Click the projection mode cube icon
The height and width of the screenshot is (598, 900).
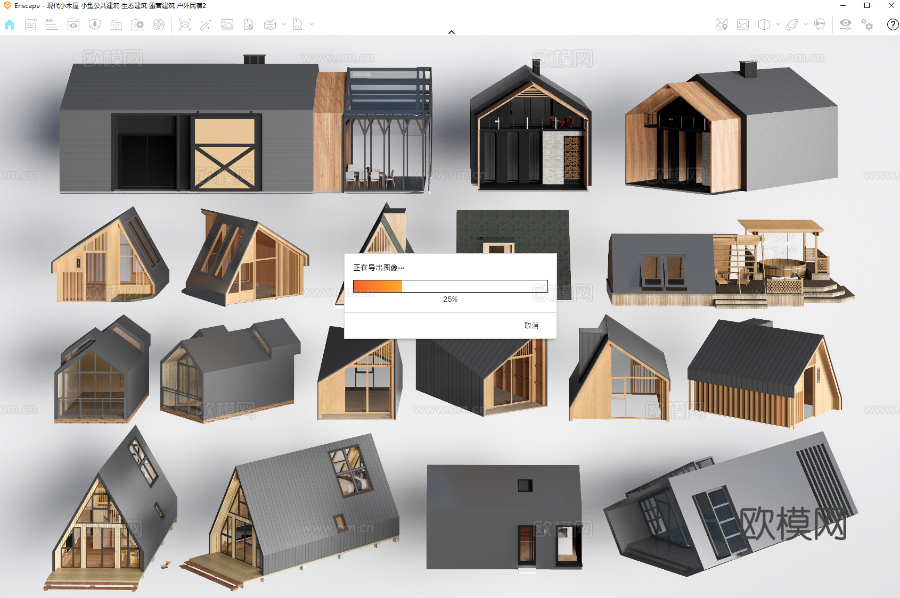click(x=764, y=24)
